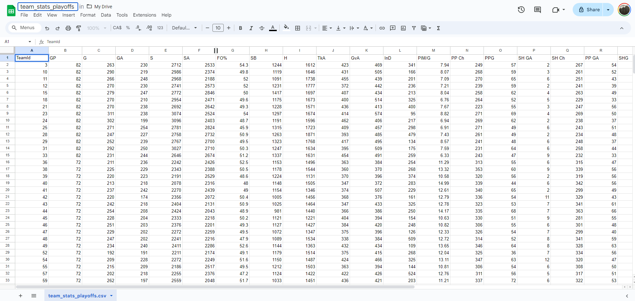Click the Insert chart icon

tap(403, 28)
